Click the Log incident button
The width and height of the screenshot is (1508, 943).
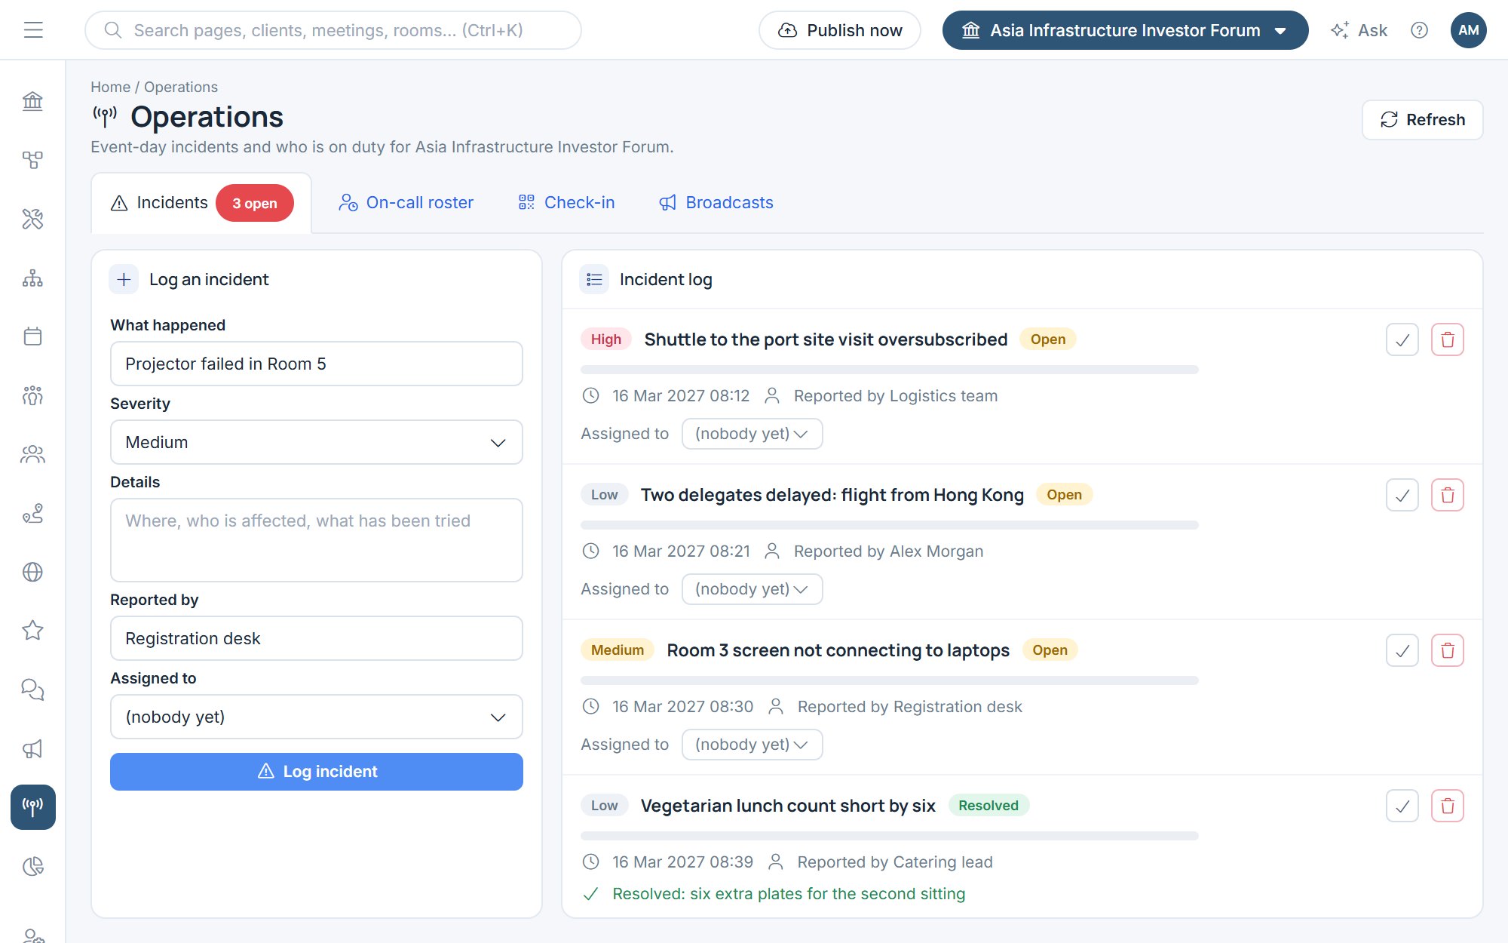[x=317, y=772]
